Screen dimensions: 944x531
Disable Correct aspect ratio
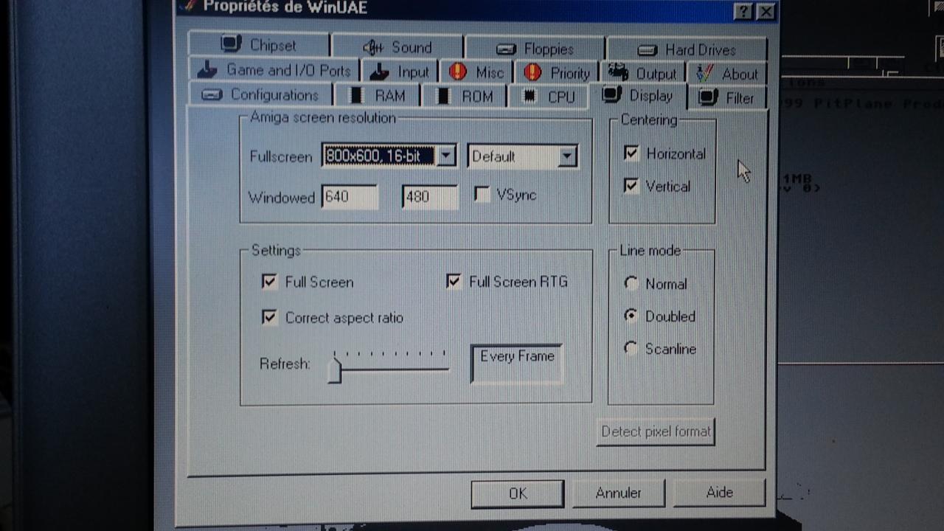[269, 317]
